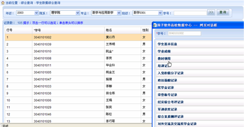This screenshot has height=127, width=244.
Task: Click the name 陈松 in row 12
Action: click(109, 114)
